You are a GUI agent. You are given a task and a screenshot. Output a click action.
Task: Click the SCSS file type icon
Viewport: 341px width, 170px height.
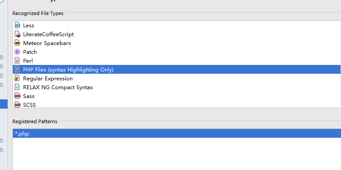click(17, 105)
